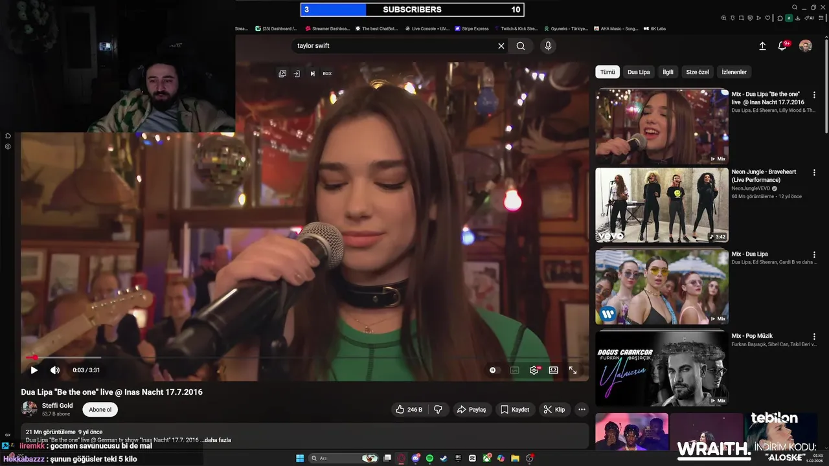Expand description with '...daha fazla'

point(216,440)
